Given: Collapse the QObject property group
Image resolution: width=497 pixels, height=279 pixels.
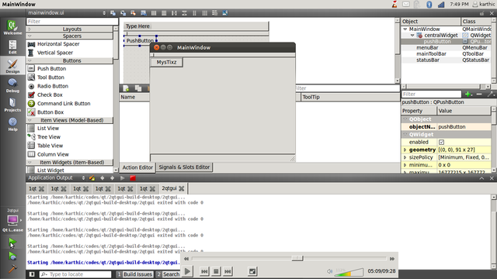Looking at the screenshot, I should point(405,119).
